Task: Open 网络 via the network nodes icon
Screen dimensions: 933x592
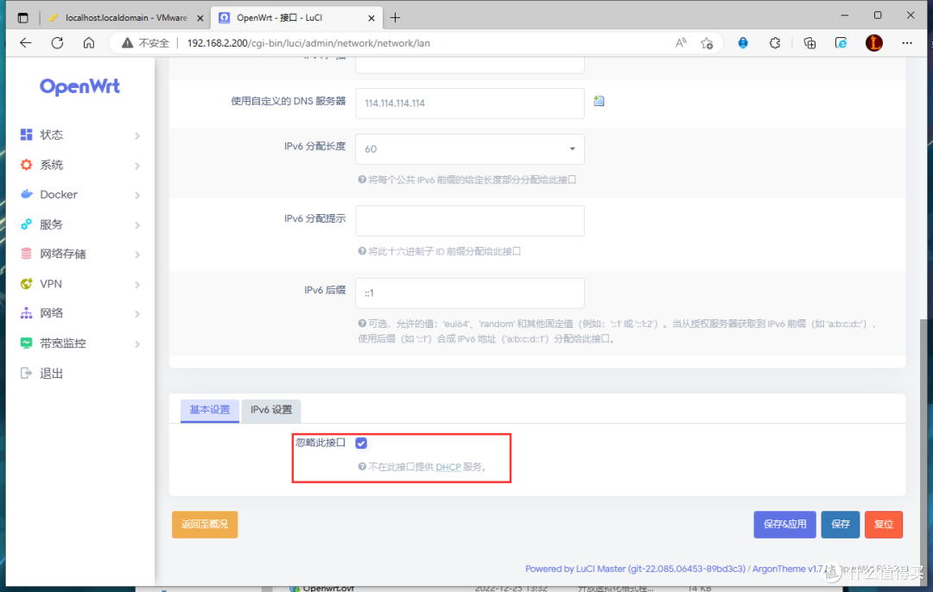Action: coord(29,313)
